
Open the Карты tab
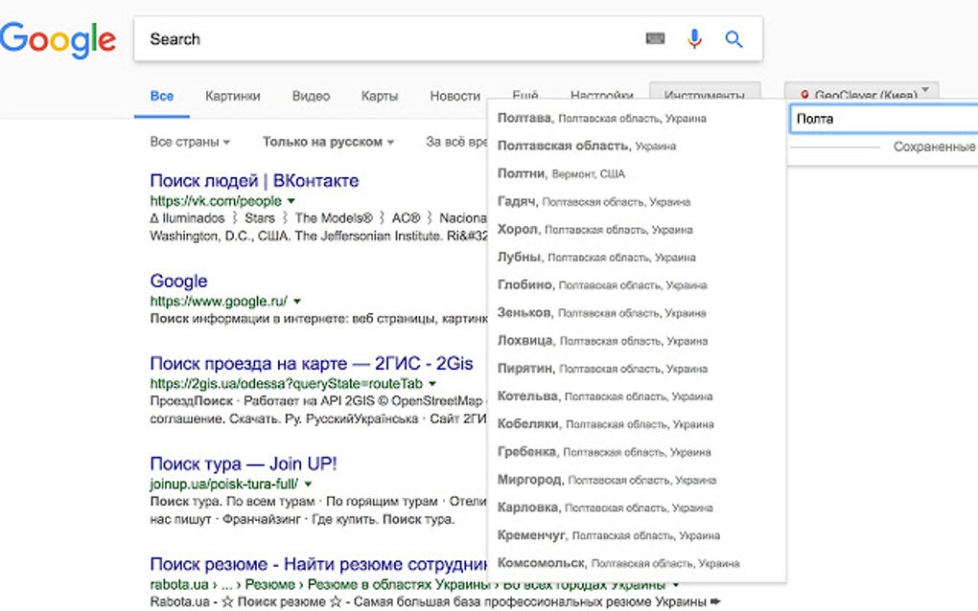point(380,96)
